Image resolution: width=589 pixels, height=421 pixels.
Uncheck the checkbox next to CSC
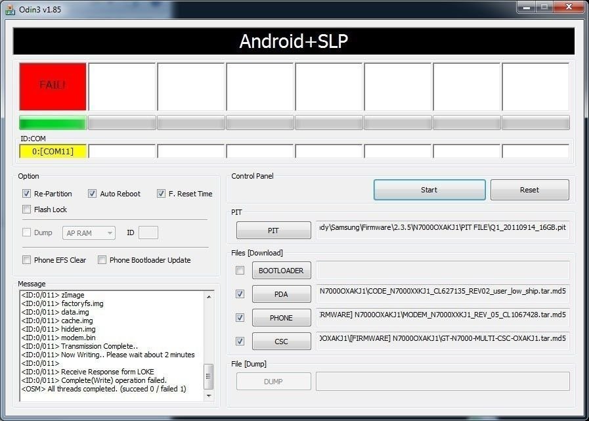click(x=240, y=342)
